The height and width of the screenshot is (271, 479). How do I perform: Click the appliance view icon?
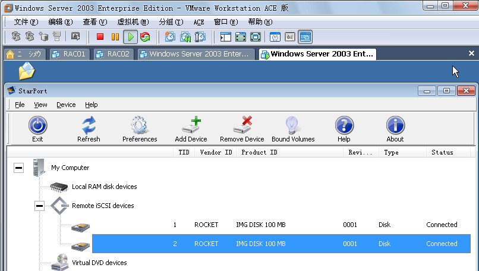click(290, 37)
